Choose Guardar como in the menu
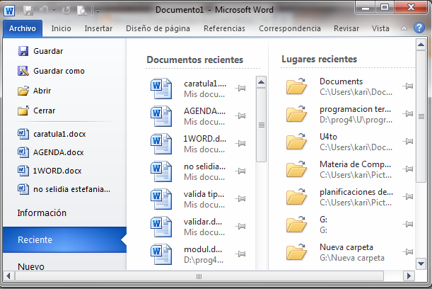Viewport: 432px width, 289px height. point(51,71)
